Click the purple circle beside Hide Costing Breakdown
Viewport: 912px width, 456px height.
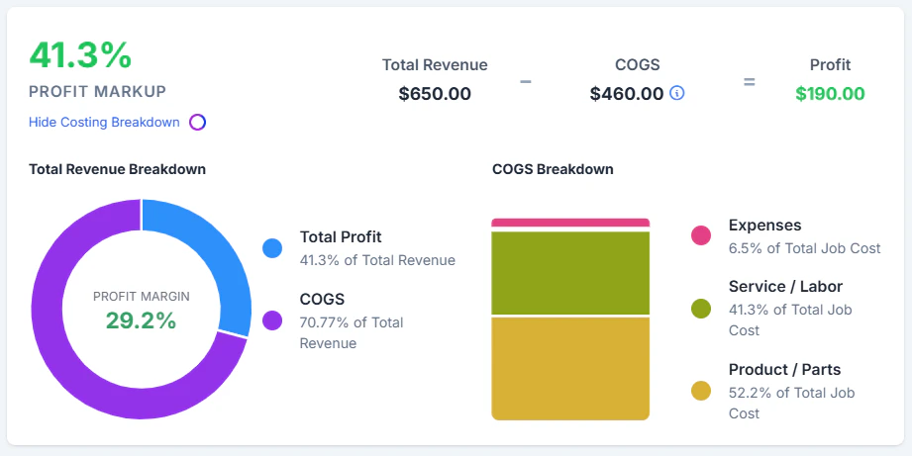point(198,123)
